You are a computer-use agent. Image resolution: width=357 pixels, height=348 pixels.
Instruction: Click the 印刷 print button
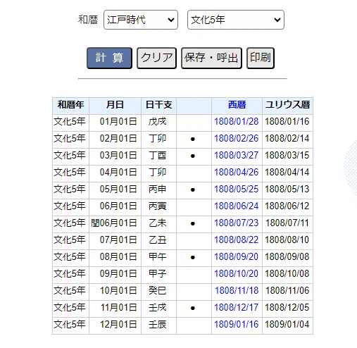(261, 58)
